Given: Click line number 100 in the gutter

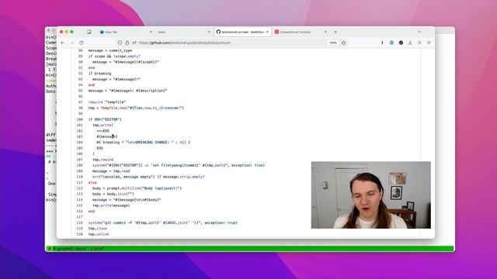Looking at the screenshot, I should tap(79, 119).
